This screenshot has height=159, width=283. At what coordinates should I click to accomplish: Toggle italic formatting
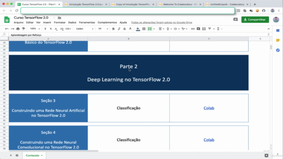[119, 29]
